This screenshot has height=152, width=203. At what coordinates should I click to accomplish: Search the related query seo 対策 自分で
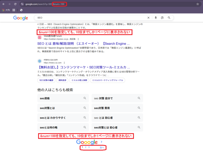point(117,98)
